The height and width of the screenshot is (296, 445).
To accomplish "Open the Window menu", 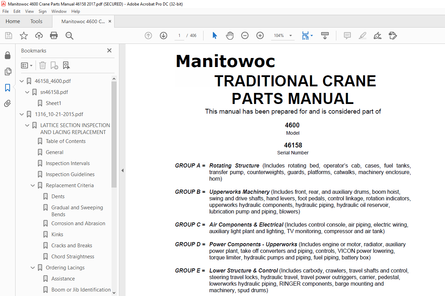I will [59, 11].
